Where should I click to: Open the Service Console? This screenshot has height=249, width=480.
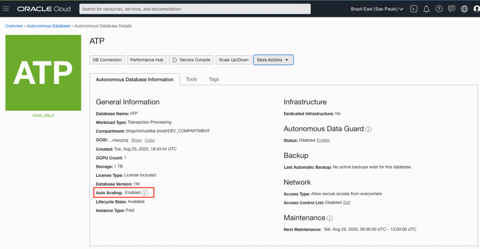[191, 60]
